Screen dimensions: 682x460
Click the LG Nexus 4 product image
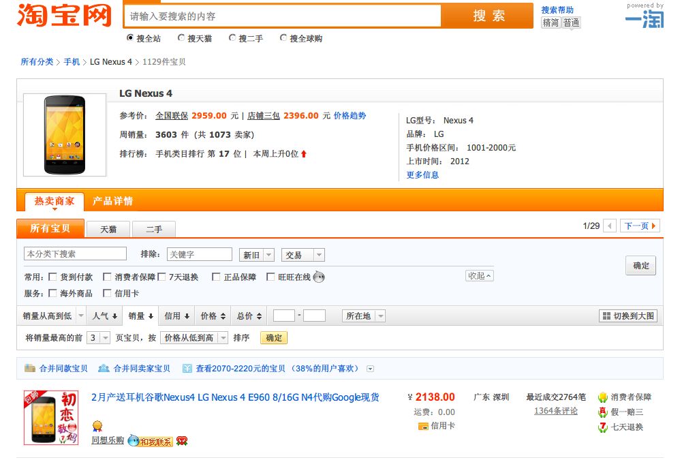pos(64,135)
